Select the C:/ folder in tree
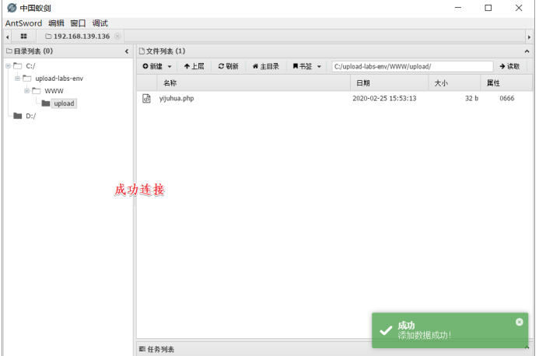The height and width of the screenshot is (356, 539). [x=30, y=66]
